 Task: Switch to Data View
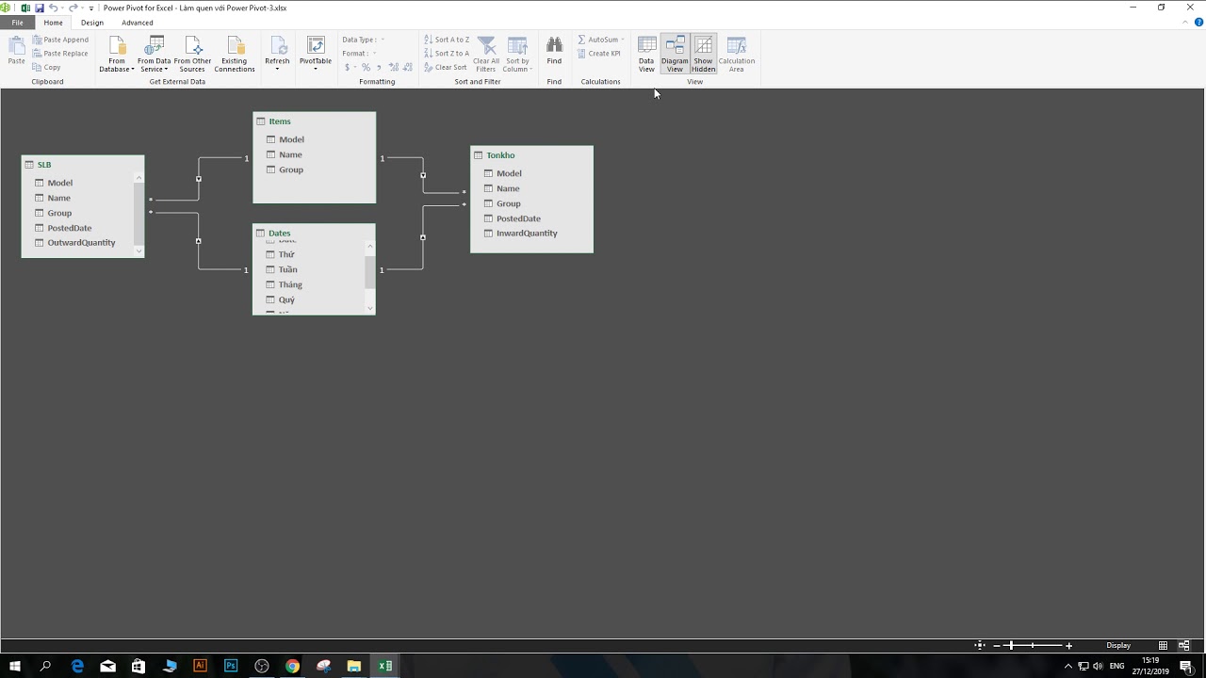(x=646, y=55)
